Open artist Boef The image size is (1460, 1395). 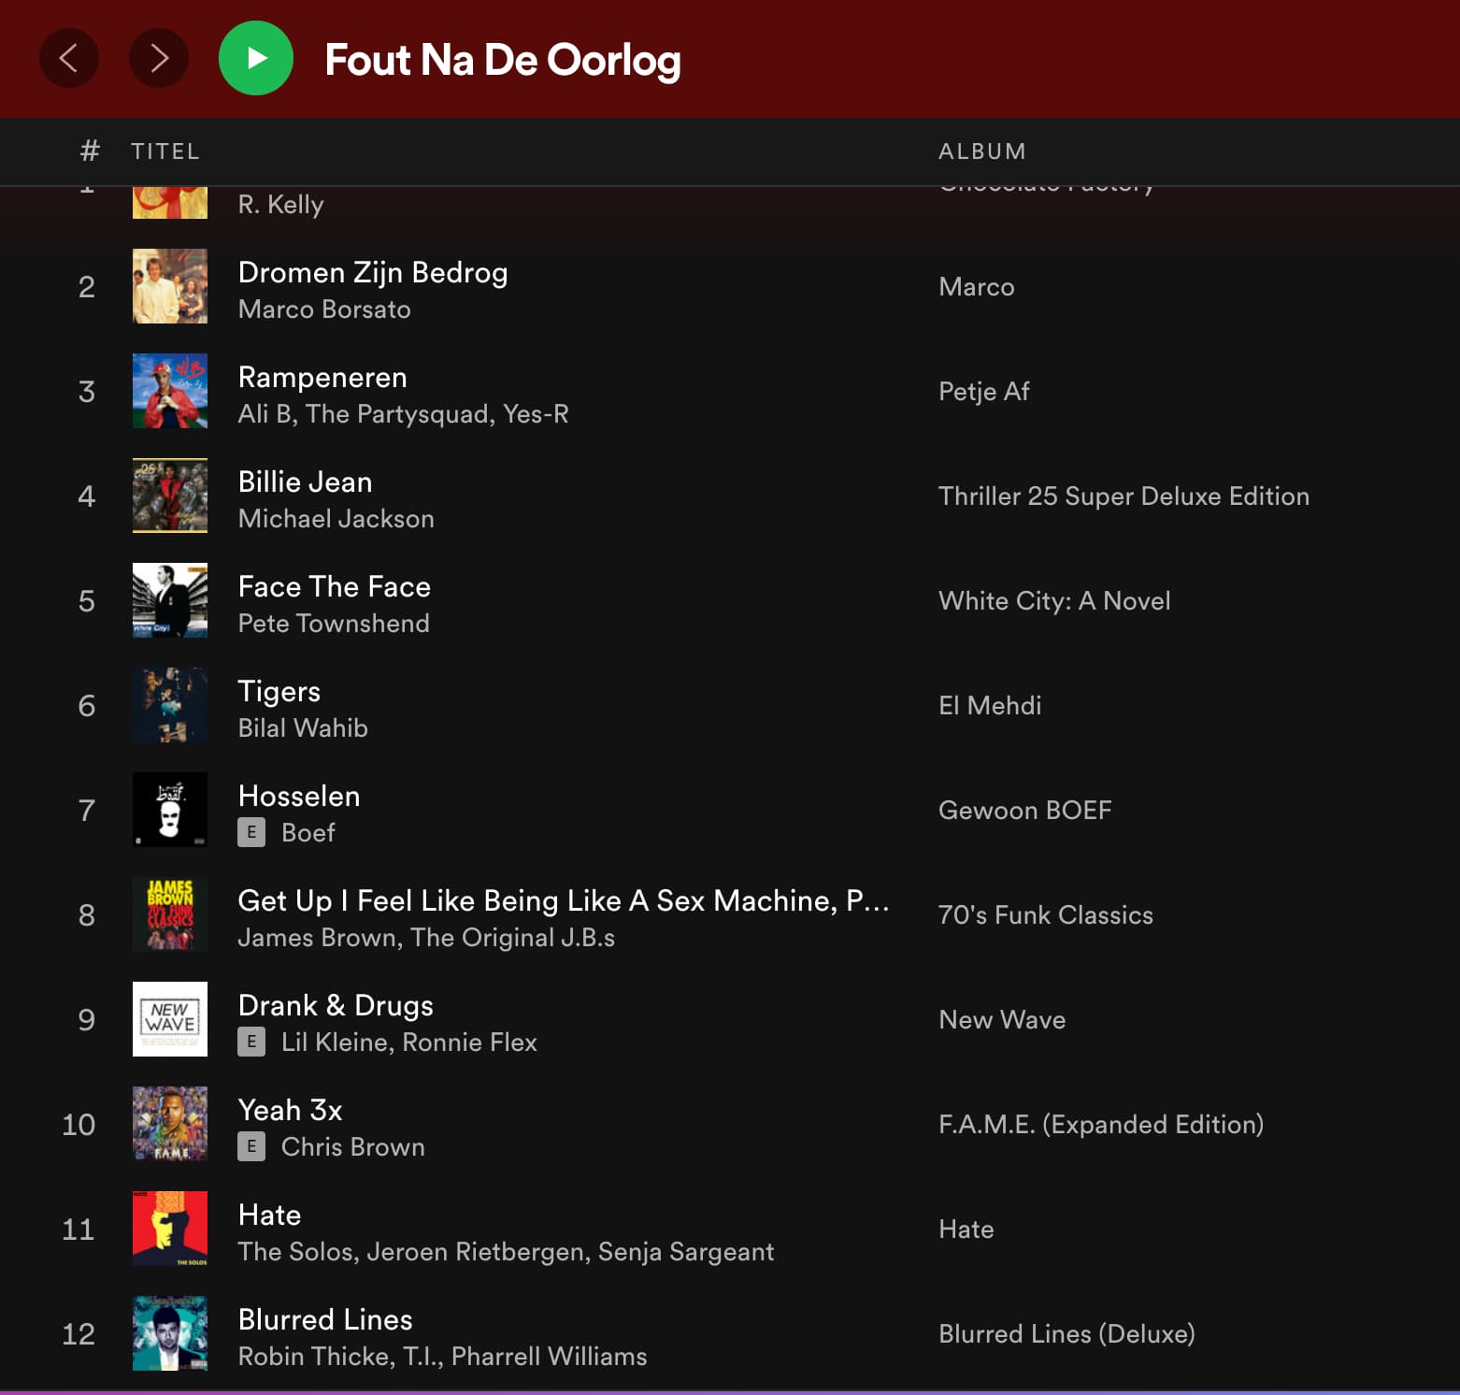(308, 833)
